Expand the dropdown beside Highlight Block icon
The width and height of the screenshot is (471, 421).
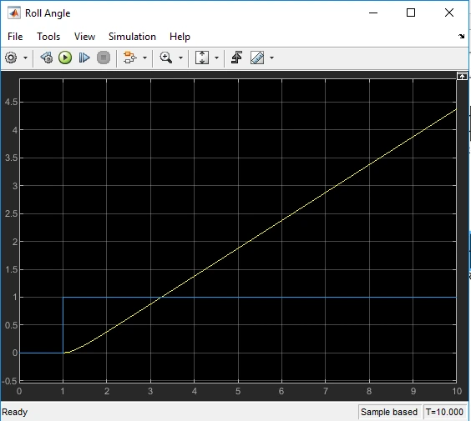(144, 58)
